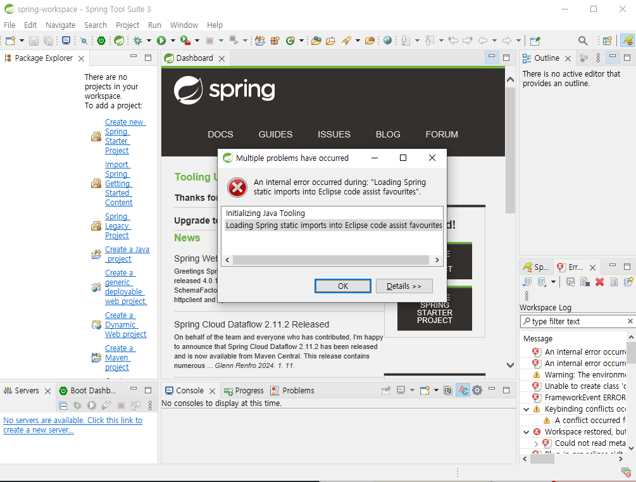This screenshot has height=482, width=636.
Task: Open the New wizard dropdown arrow
Action: coord(22,41)
